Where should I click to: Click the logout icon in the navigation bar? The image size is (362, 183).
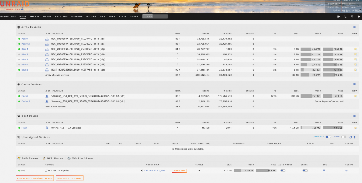[338, 17]
